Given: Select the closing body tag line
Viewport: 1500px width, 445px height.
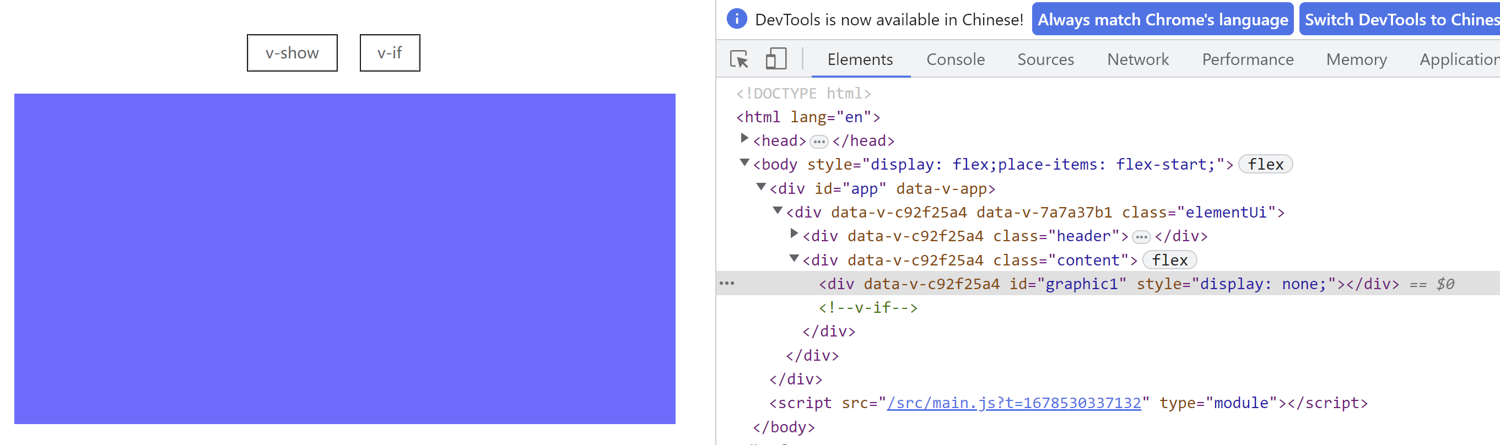Looking at the screenshot, I should point(783,427).
